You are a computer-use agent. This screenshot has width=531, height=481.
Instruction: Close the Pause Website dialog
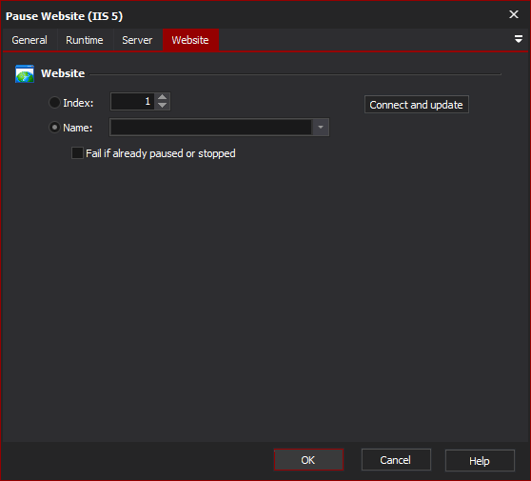[514, 14]
